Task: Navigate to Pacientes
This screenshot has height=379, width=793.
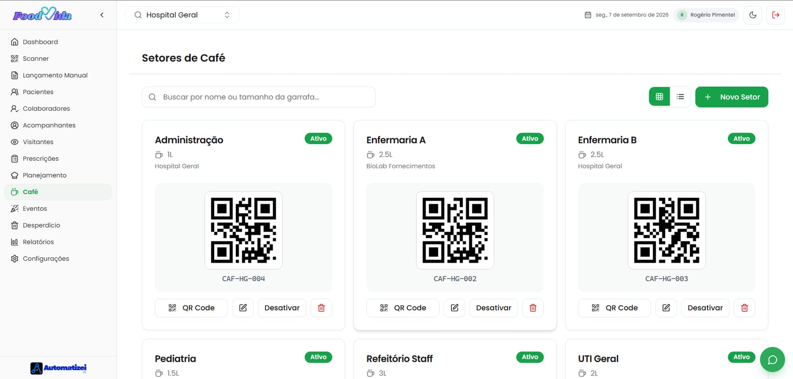Action: (58, 92)
